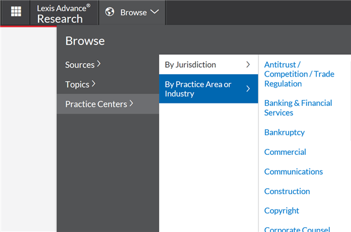
Task: Select the Communications practice area link
Action: [x=294, y=172]
